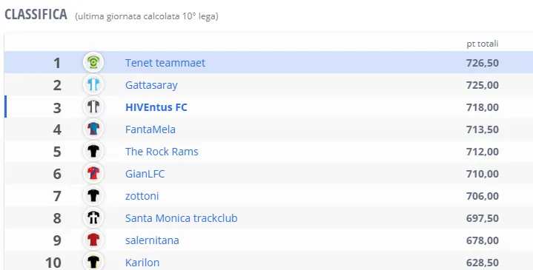Image resolution: width=533 pixels, height=270 pixels.
Task: Open Santa Monica trackclub team page
Action: (181, 218)
